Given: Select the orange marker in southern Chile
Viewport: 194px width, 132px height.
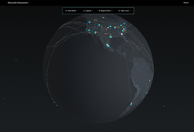Looking at the screenshot, I should click(128, 108).
